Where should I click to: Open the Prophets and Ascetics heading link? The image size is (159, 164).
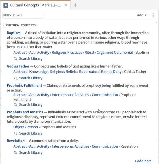click(x=25, y=112)
